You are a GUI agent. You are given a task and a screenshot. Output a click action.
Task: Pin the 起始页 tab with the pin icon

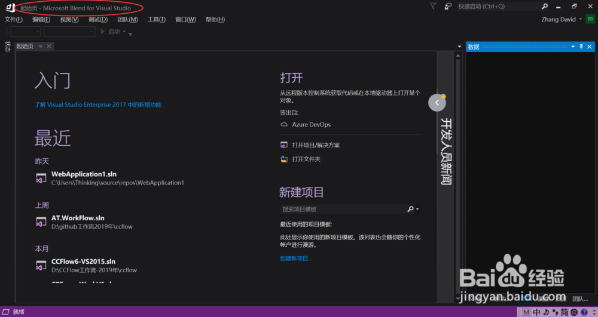[x=41, y=46]
